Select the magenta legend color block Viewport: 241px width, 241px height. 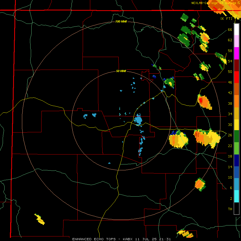pyautogui.click(x=236, y=53)
